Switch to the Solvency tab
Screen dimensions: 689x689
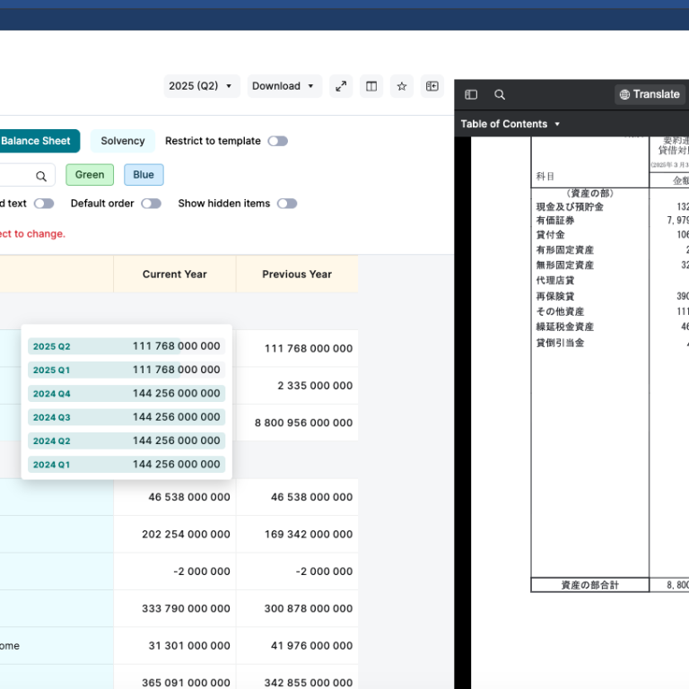point(123,141)
